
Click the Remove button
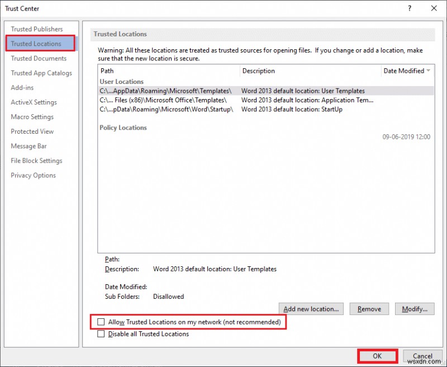click(369, 308)
